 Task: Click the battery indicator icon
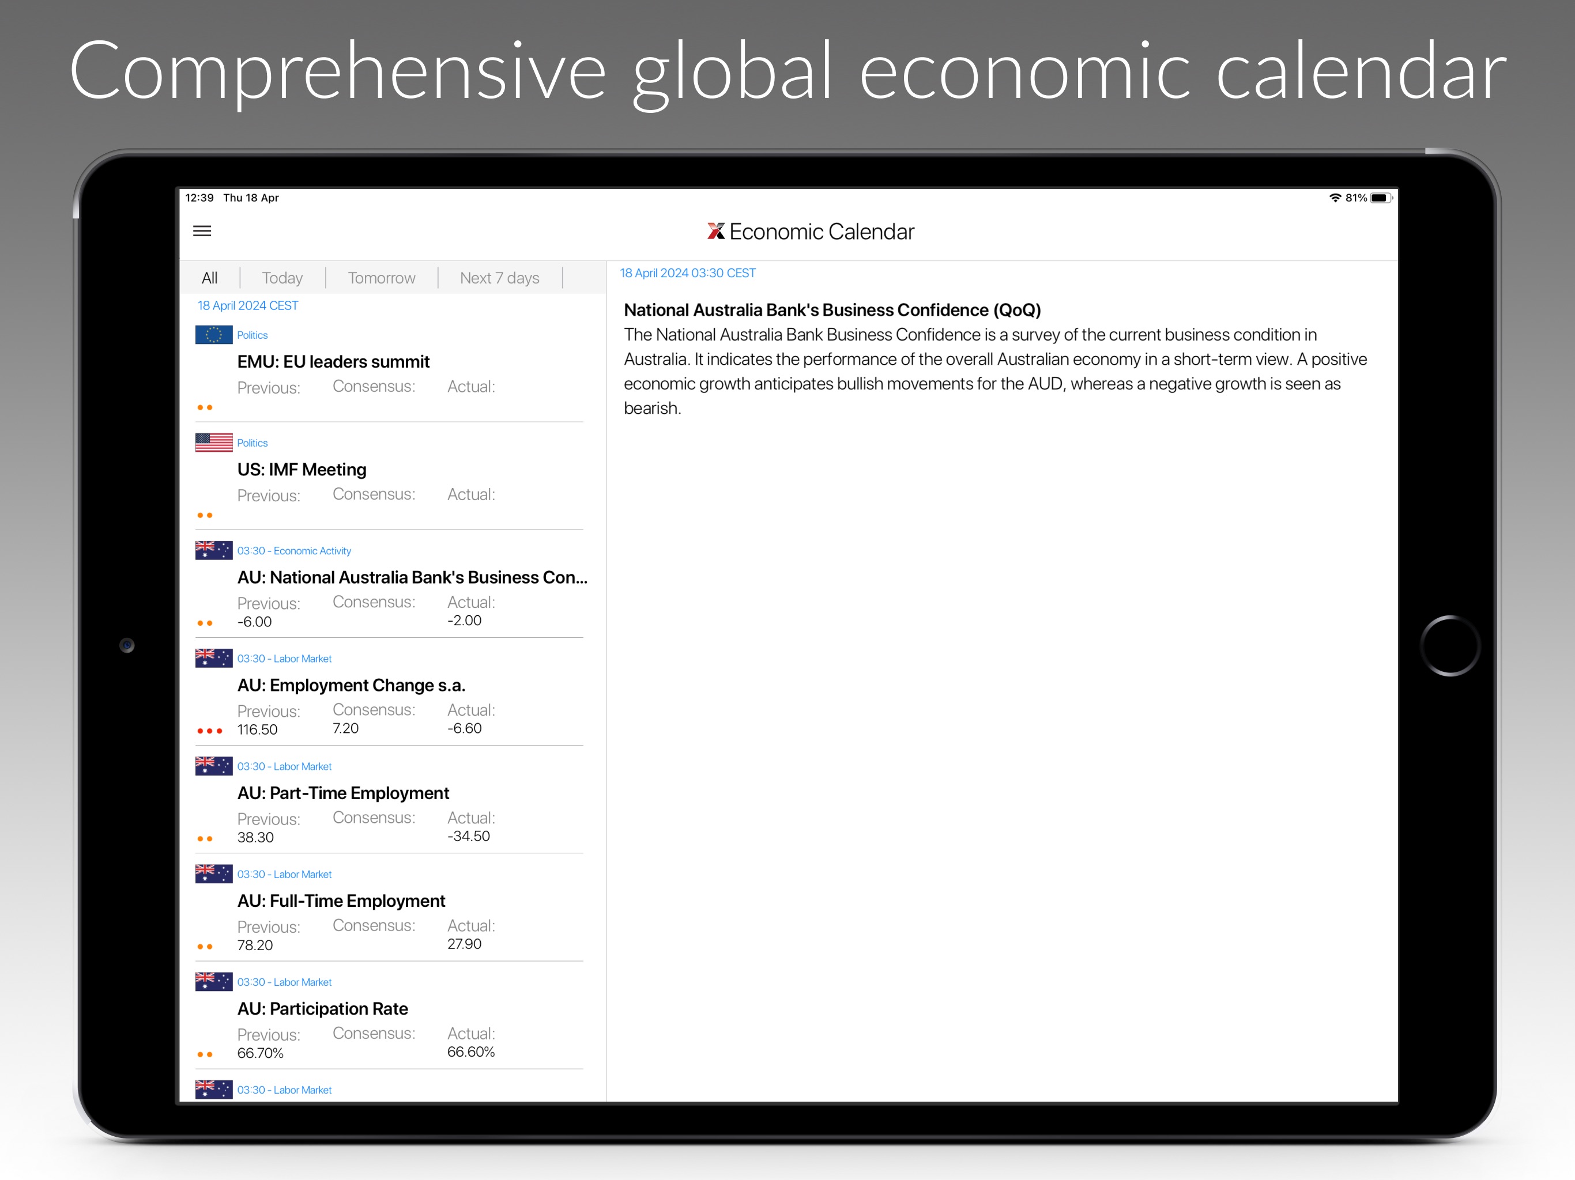pyautogui.click(x=1381, y=198)
